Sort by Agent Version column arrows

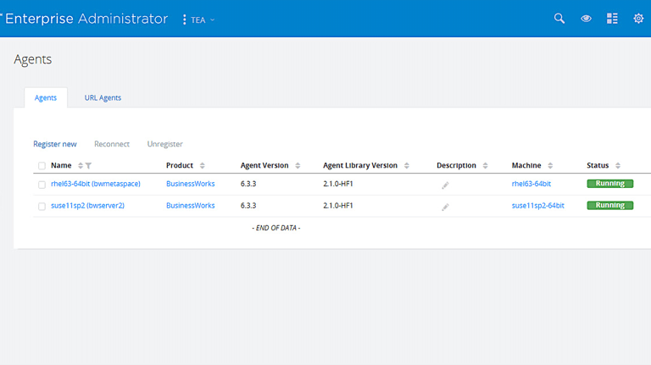click(298, 165)
